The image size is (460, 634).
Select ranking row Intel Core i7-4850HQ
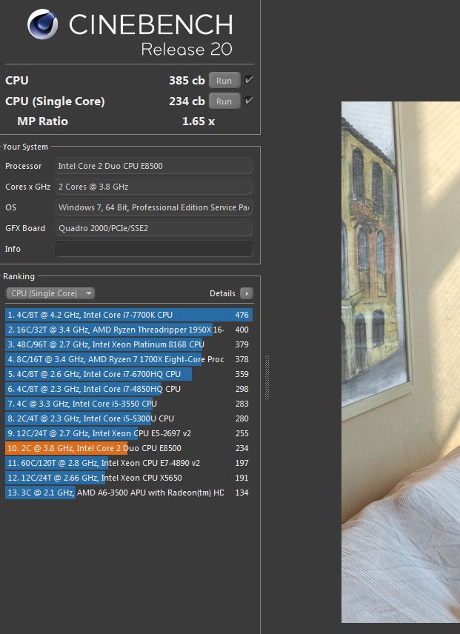[129, 389]
